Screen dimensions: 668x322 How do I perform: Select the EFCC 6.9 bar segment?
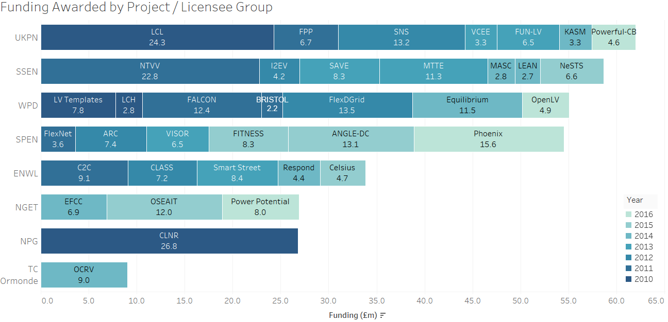pyautogui.click(x=74, y=207)
